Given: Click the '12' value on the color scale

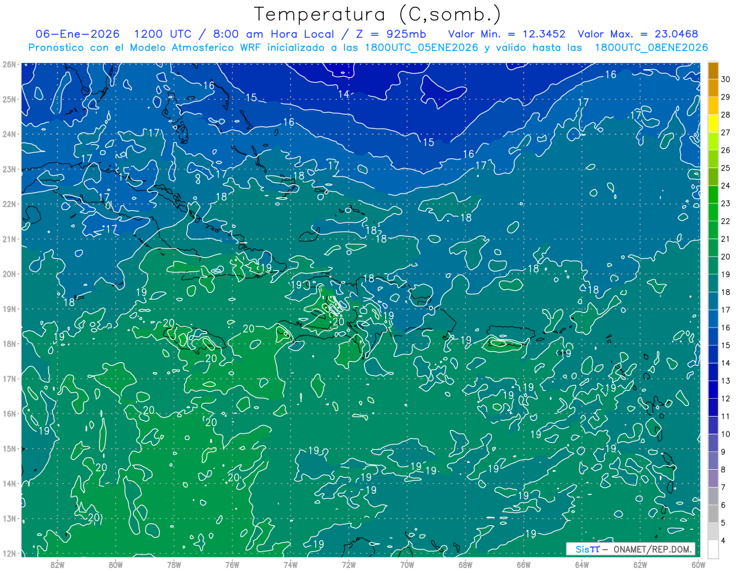Looking at the screenshot, I should 726,399.
